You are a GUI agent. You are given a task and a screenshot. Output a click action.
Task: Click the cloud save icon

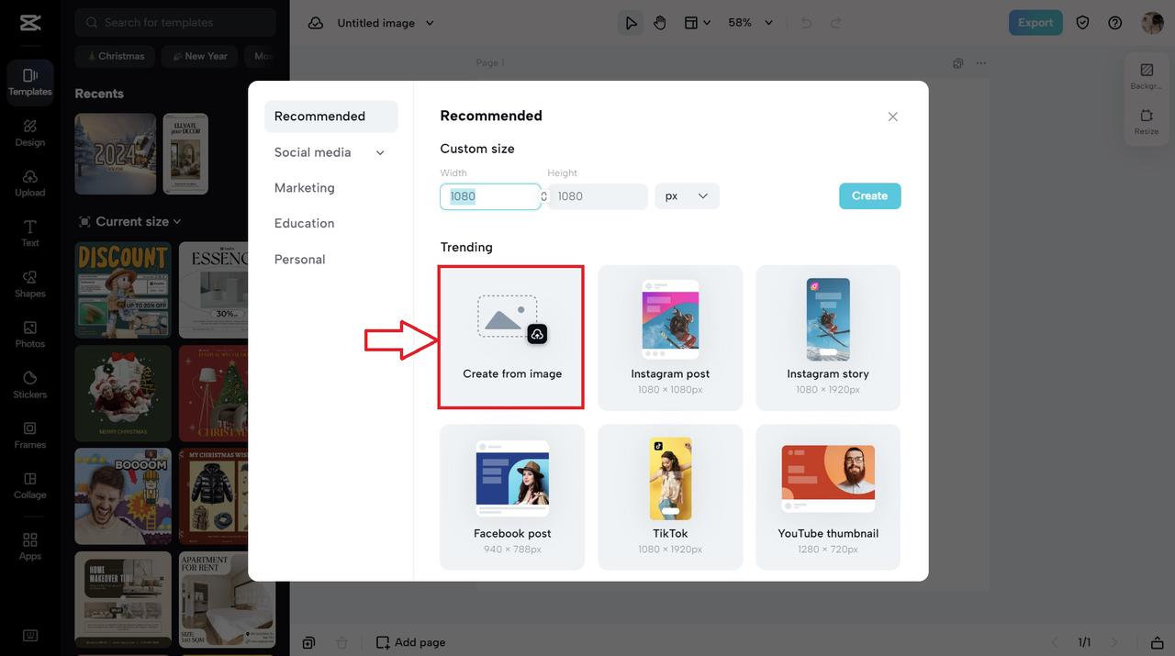(316, 23)
